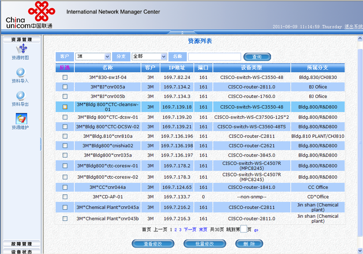Tick checkbox for 3M*Bldg 800*CTC-dcsw-01
363x254 pixels.
tap(65, 117)
